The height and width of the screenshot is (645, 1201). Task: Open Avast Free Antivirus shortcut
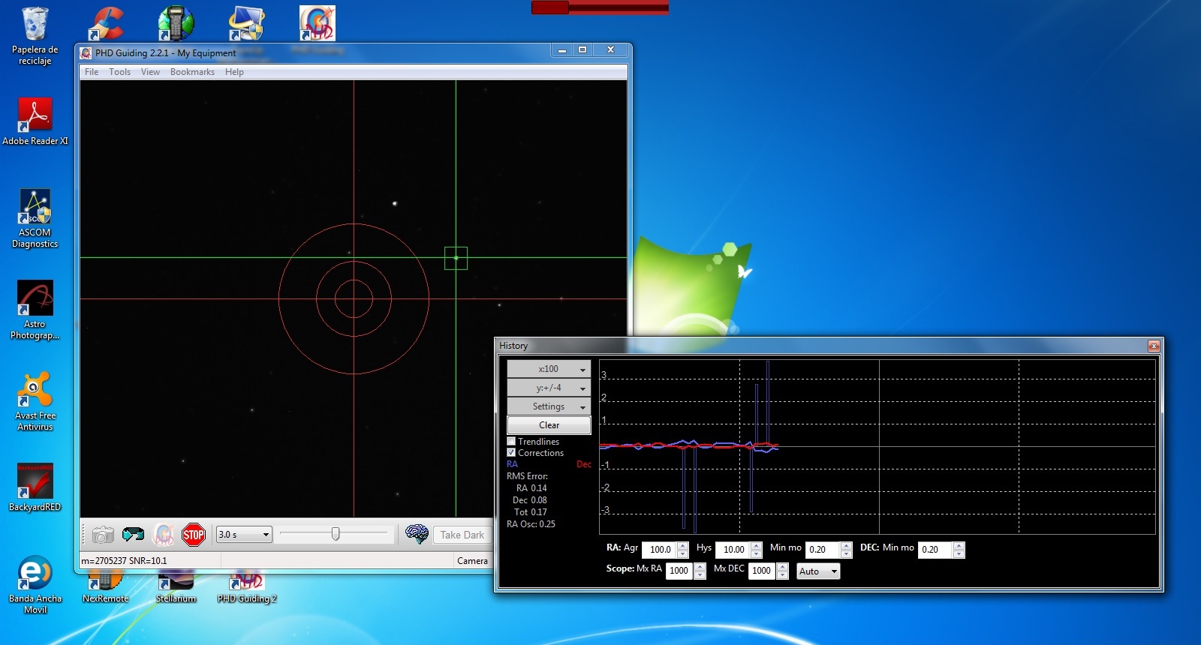pyautogui.click(x=35, y=402)
